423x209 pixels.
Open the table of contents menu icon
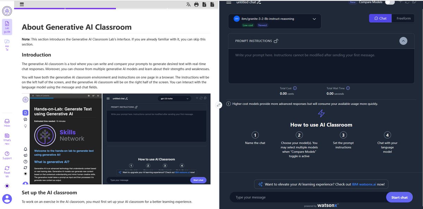coord(22,5)
